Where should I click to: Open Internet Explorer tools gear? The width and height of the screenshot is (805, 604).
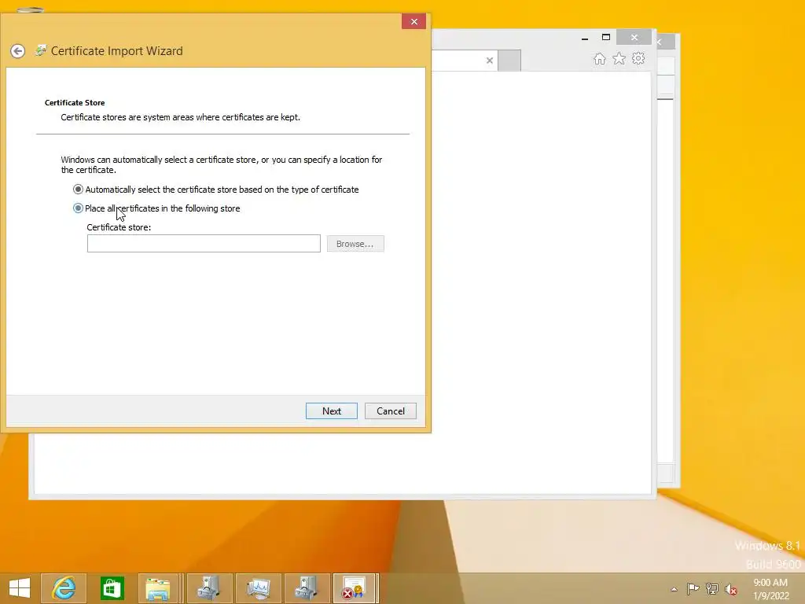click(x=638, y=58)
